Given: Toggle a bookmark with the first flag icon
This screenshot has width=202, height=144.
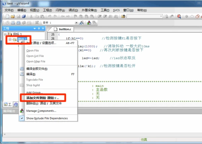Looking at the screenshot, I should coord(75,16).
